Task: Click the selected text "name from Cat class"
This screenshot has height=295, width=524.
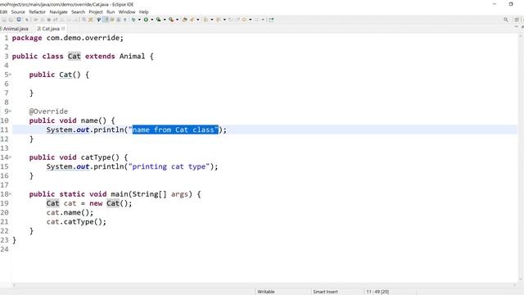Action: [175, 129]
